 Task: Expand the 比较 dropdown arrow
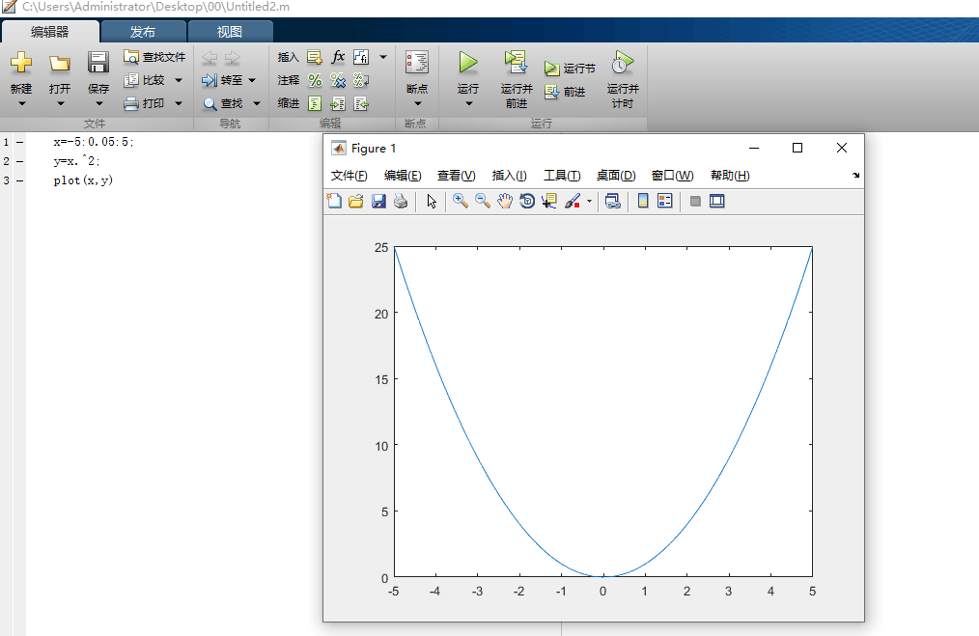[179, 80]
